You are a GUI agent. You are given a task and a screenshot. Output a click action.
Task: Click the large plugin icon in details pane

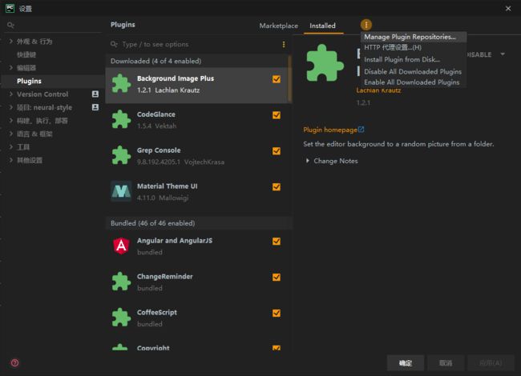[325, 62]
